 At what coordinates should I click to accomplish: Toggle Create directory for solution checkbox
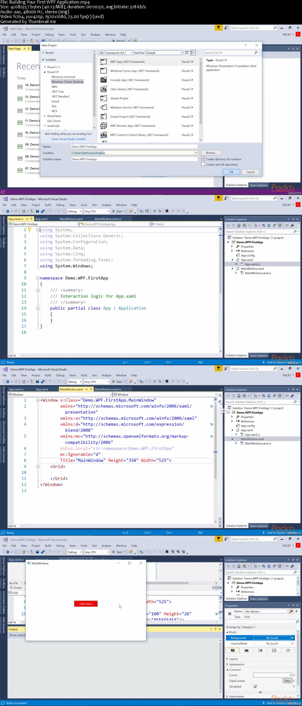tap(203, 159)
